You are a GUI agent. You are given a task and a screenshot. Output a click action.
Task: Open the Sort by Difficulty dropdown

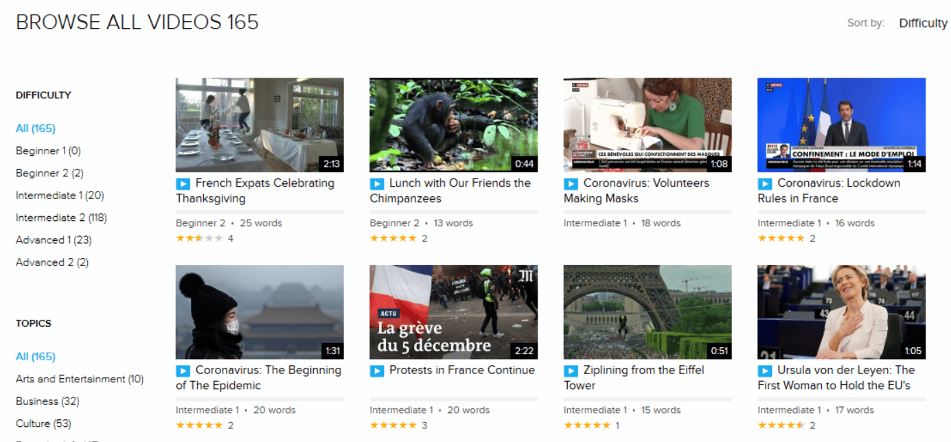(922, 23)
